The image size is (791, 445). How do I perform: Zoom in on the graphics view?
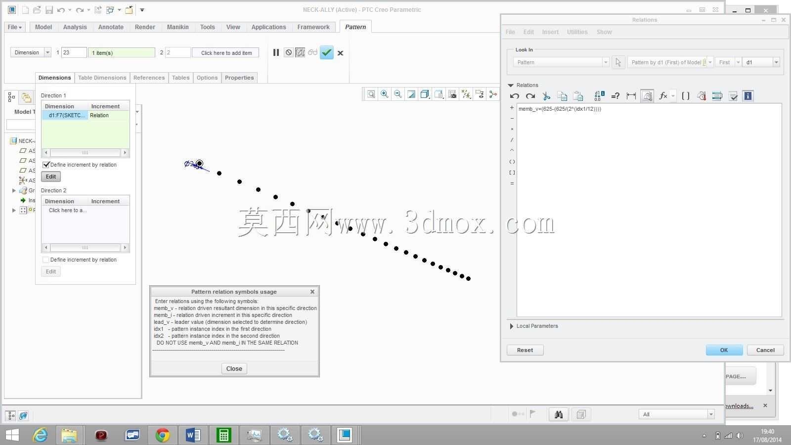384,94
